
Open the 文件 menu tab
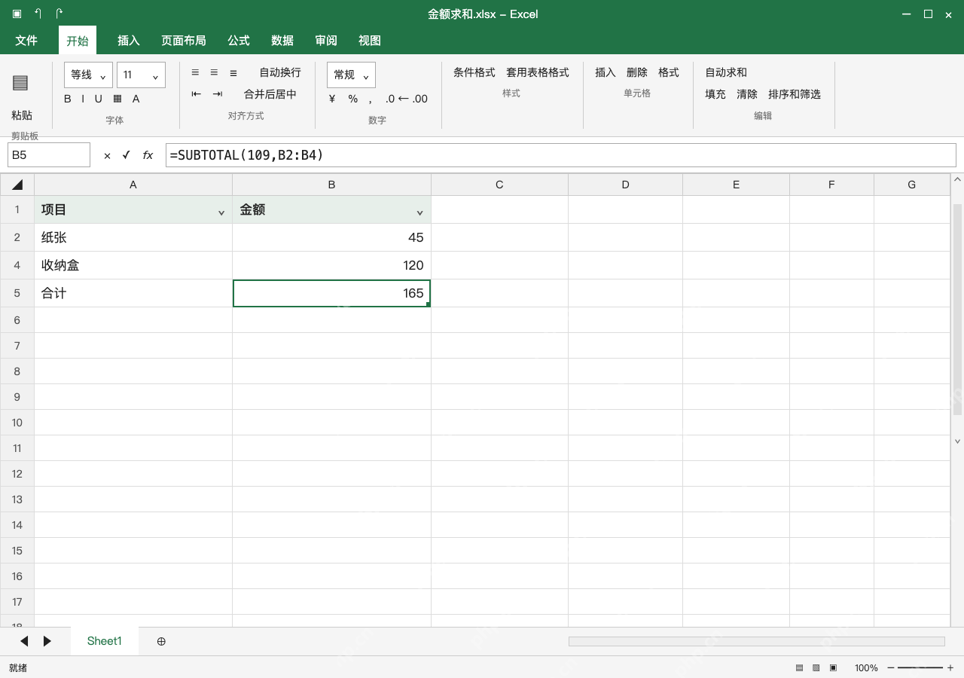tap(26, 41)
